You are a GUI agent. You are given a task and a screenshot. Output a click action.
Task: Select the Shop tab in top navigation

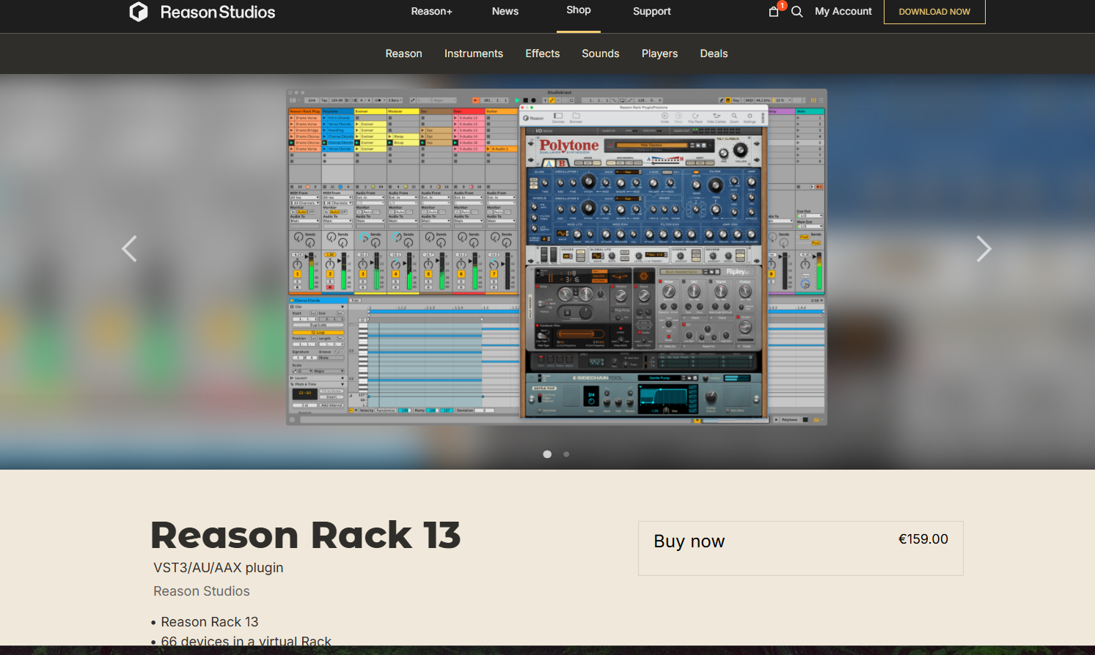[579, 10]
